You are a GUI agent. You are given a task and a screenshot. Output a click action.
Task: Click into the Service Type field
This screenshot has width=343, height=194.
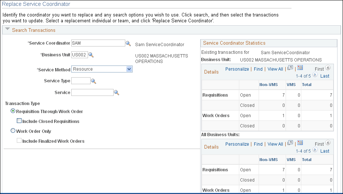pos(81,81)
